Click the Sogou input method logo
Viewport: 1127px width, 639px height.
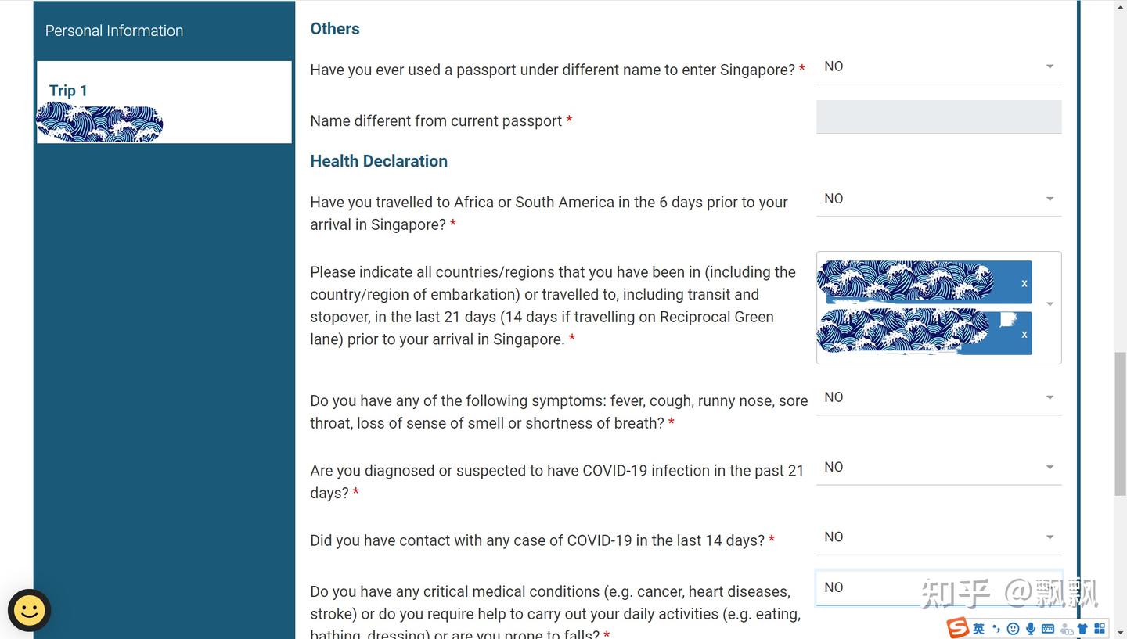pos(958,627)
